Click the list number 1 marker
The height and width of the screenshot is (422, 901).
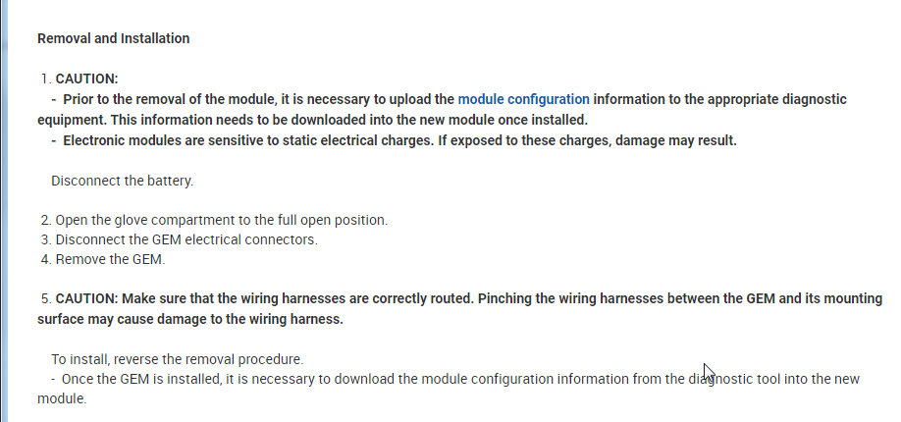(45, 79)
